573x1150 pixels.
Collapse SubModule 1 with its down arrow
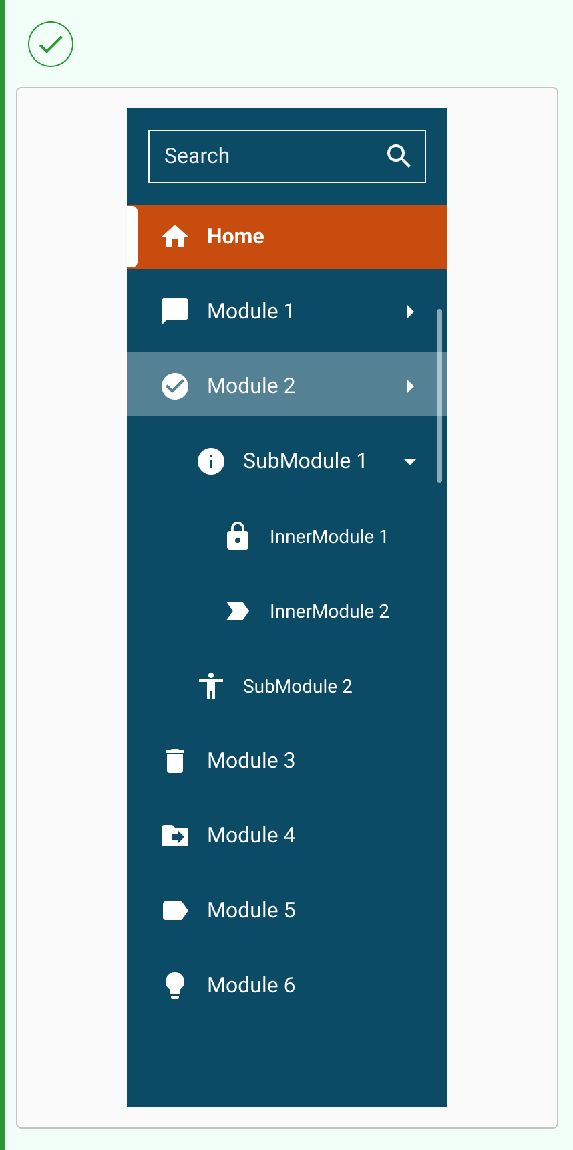click(410, 461)
